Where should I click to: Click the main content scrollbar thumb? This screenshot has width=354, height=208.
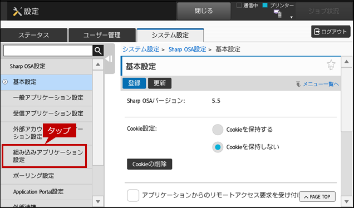[347, 99]
